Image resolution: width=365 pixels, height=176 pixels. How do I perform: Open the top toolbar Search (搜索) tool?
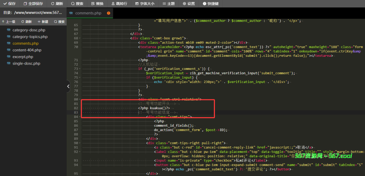[x=77, y=4]
